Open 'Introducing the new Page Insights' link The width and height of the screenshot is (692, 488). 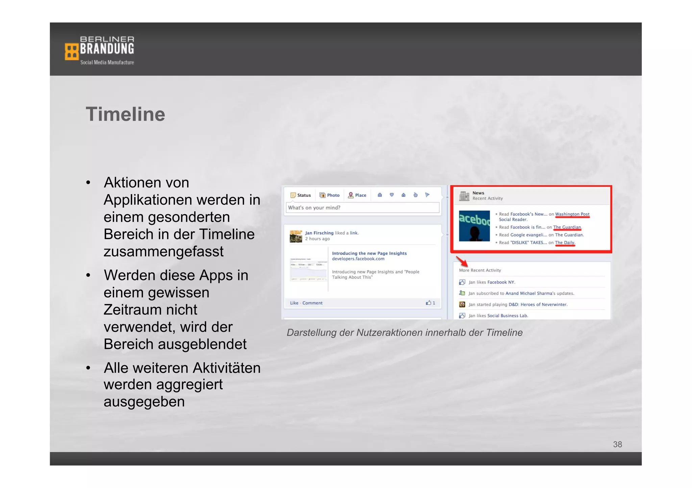point(369,253)
